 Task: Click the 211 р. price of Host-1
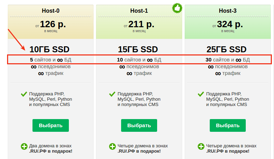[141, 24]
